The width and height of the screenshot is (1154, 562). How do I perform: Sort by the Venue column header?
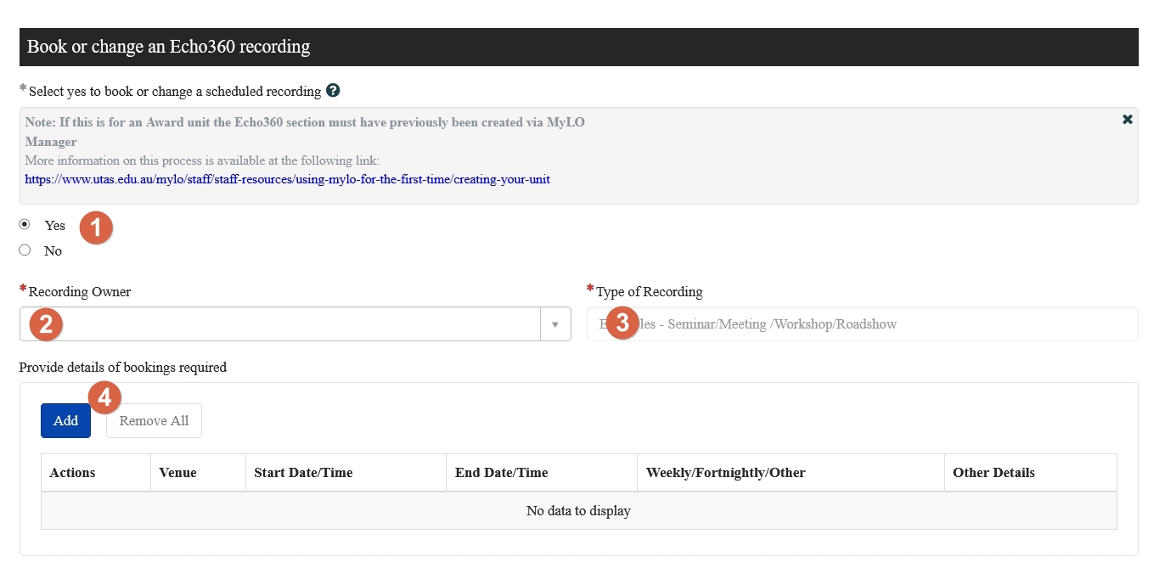(198, 473)
